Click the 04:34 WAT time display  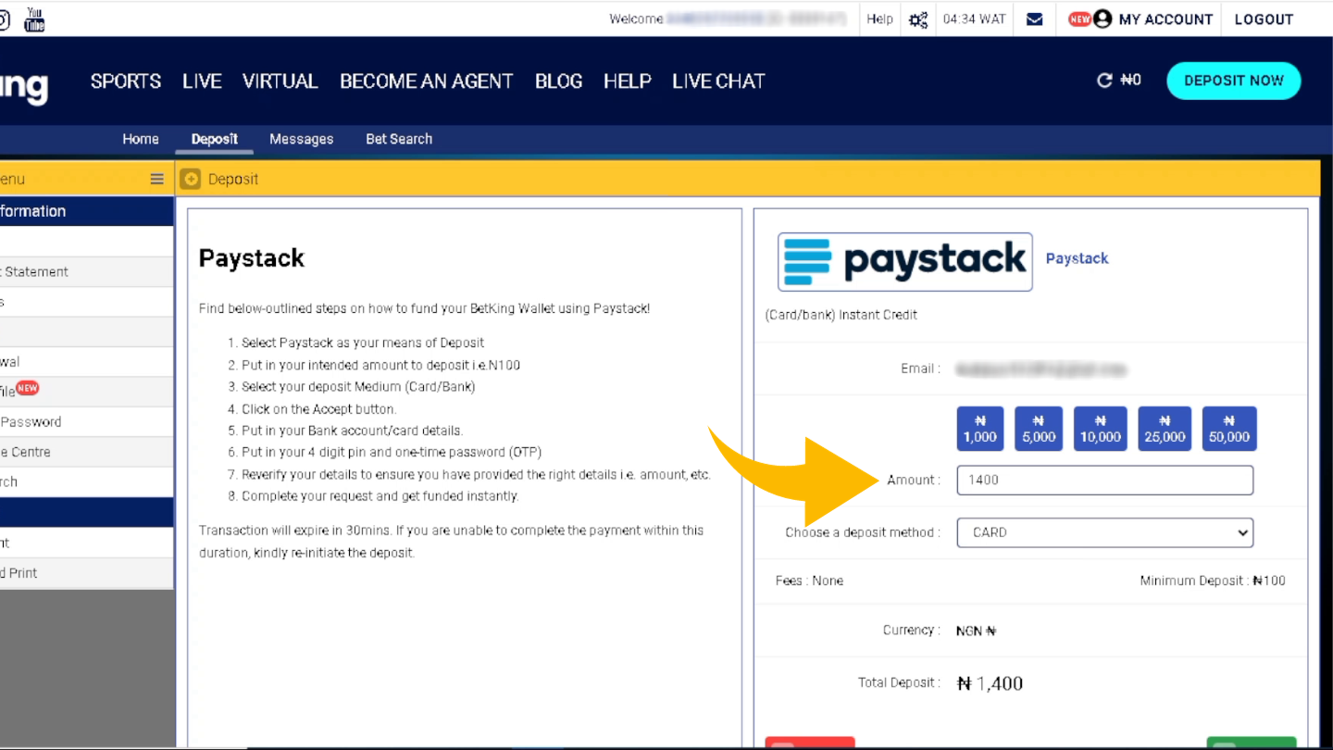[974, 19]
